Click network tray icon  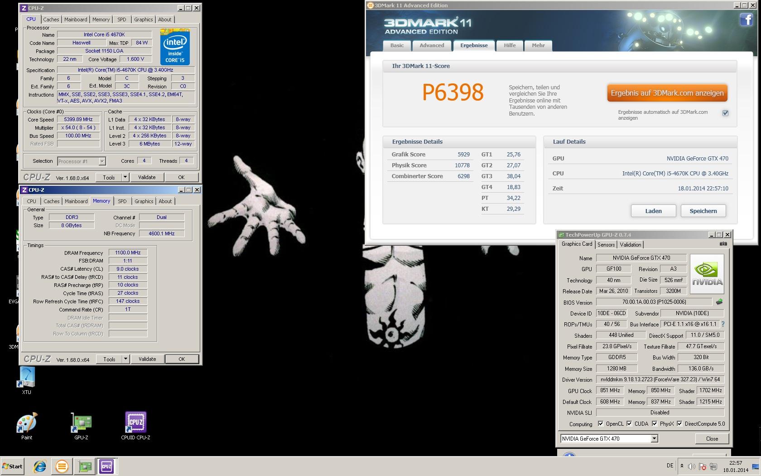tap(713, 466)
